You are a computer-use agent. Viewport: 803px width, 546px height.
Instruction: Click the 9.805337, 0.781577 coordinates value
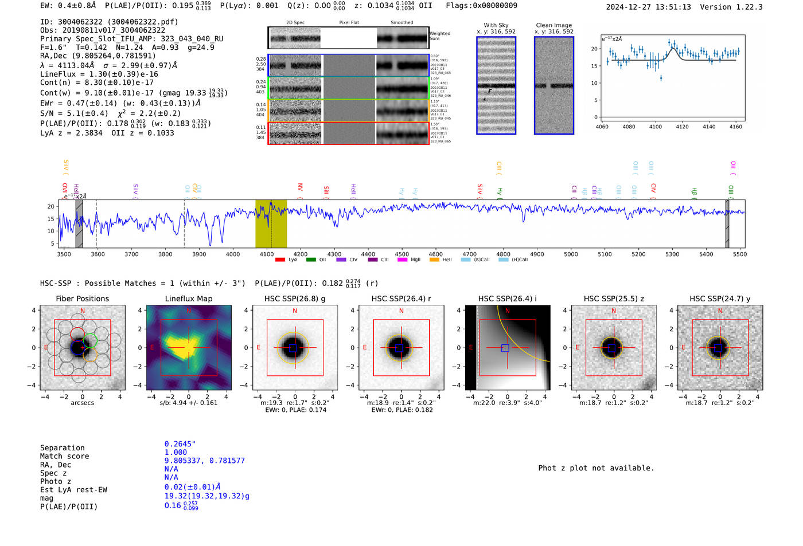pos(205,461)
